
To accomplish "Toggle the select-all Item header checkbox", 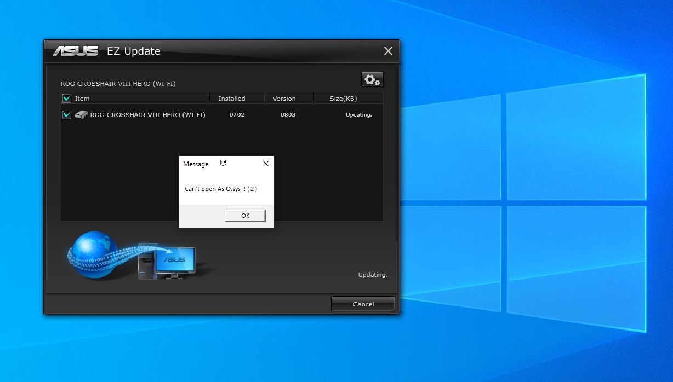I will click(x=67, y=99).
